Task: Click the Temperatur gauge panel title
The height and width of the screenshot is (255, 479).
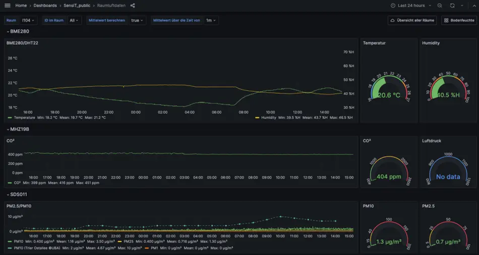Action: pos(374,43)
